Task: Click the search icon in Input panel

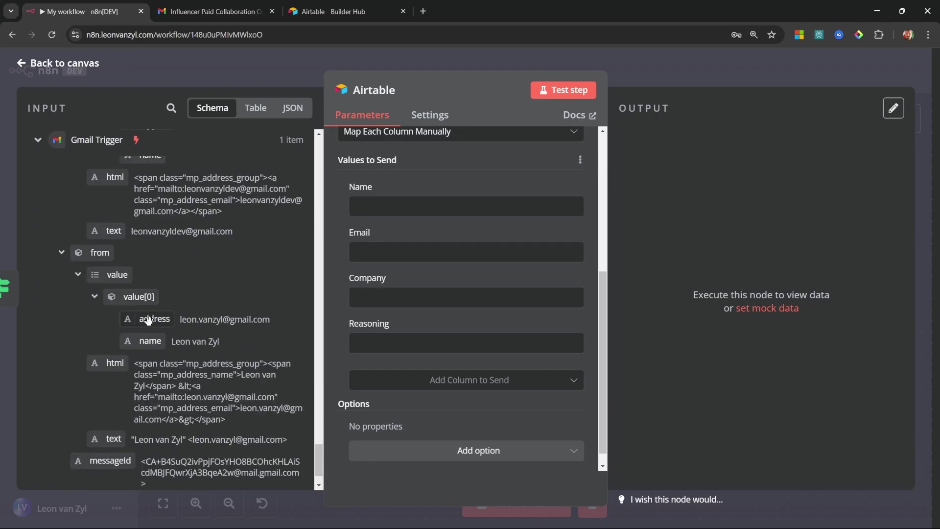Action: (x=171, y=108)
